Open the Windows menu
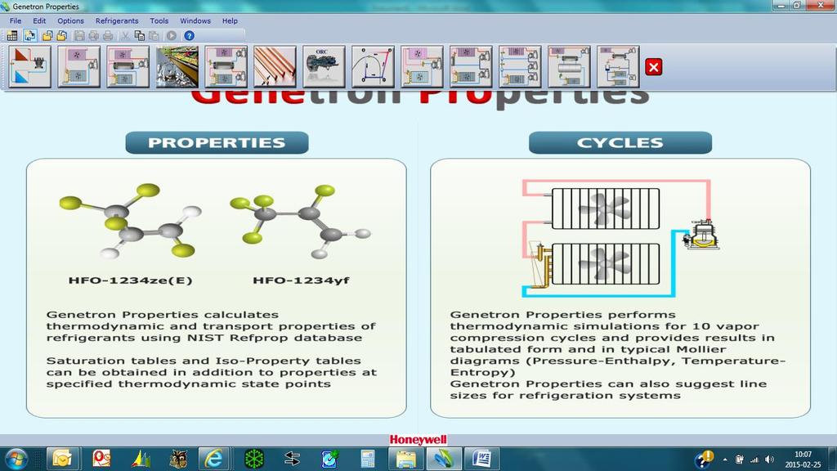Image resolution: width=837 pixels, height=471 pixels. [x=195, y=20]
